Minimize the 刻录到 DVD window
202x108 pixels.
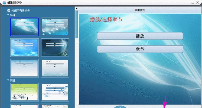click(x=193, y=3)
